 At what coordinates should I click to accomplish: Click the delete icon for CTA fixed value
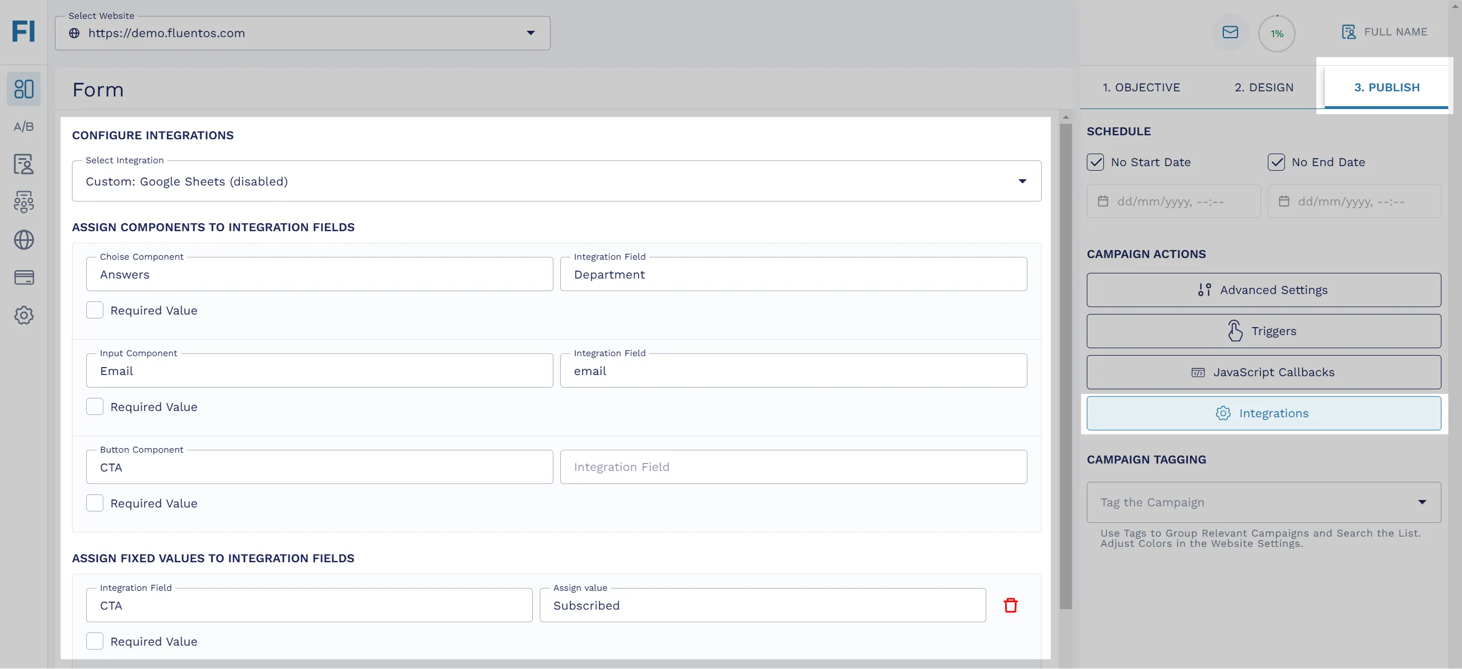point(1011,604)
